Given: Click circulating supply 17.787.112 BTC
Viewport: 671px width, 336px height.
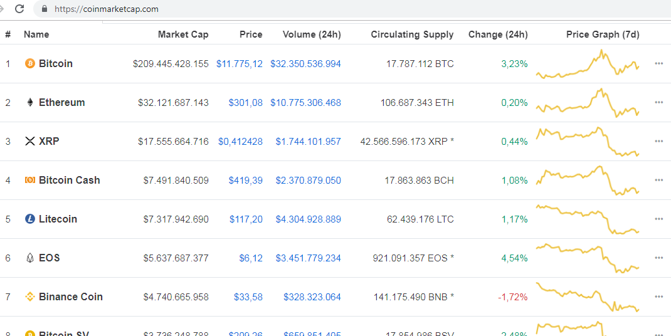Looking at the screenshot, I should 420,64.
